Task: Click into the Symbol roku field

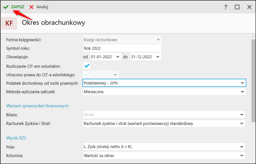Action: [122, 48]
